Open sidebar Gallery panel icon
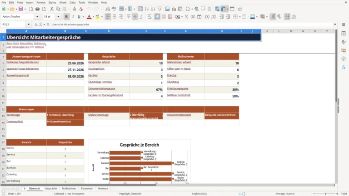Viewport: 349px width, 196px height. pos(344,50)
